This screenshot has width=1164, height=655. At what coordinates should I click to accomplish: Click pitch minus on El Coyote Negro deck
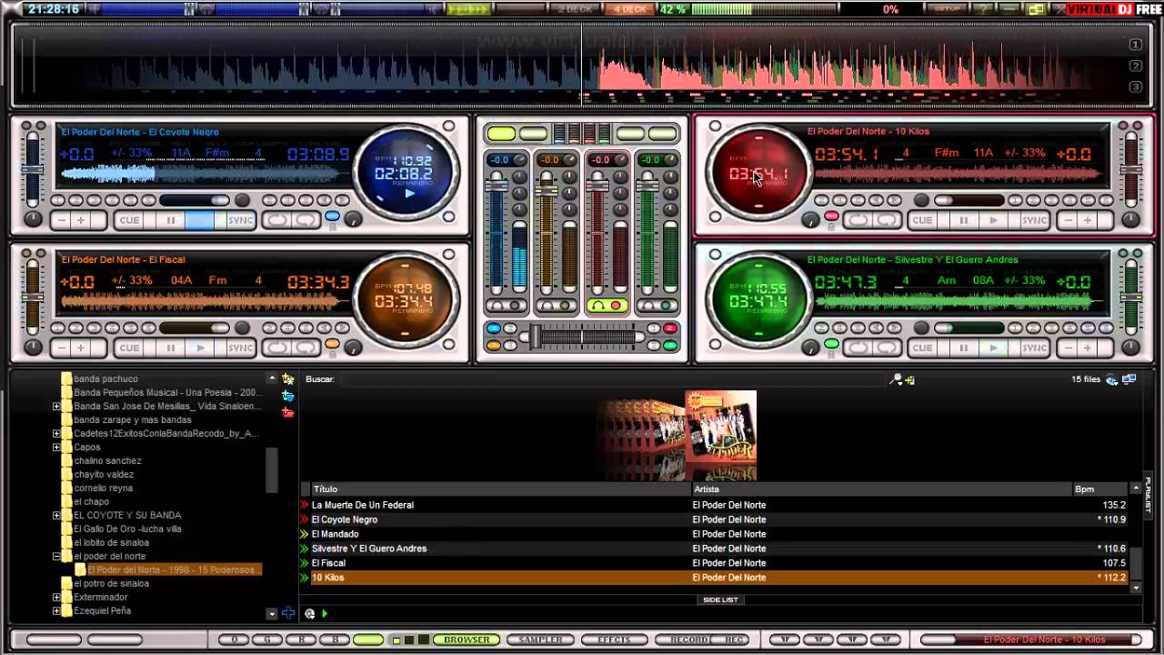[x=62, y=220]
